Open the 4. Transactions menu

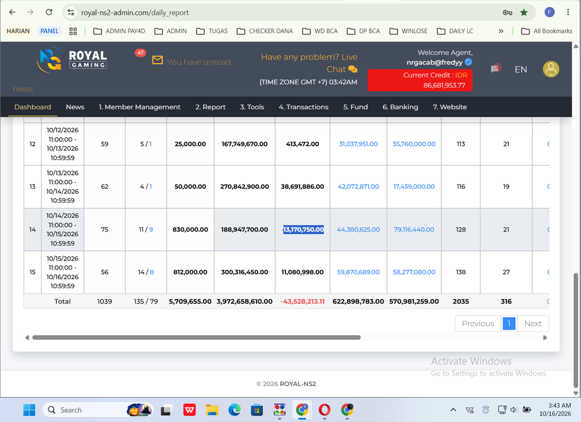(x=304, y=107)
